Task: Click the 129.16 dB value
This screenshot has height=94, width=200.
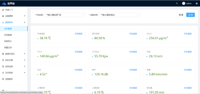Action: coord(101,74)
